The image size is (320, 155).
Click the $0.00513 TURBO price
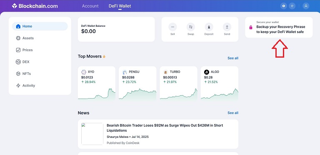[x=170, y=77]
